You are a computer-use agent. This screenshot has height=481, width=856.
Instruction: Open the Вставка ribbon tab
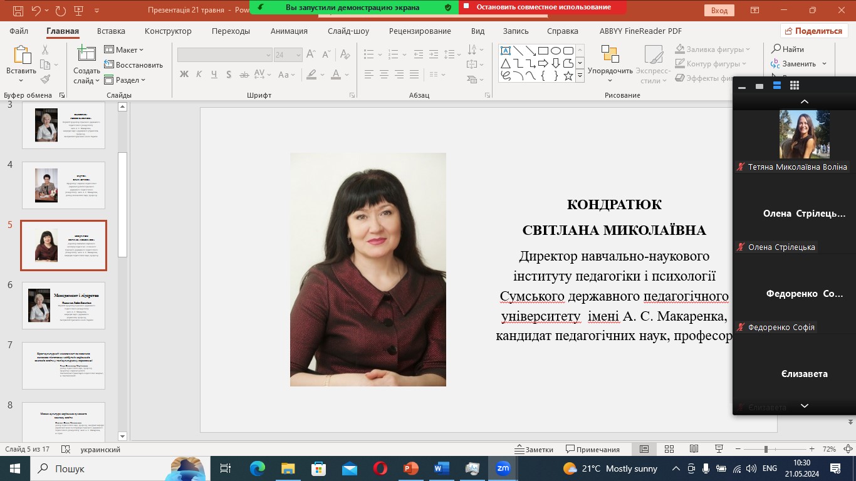pos(111,31)
